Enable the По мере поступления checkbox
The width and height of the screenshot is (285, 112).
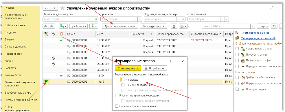point(123,85)
